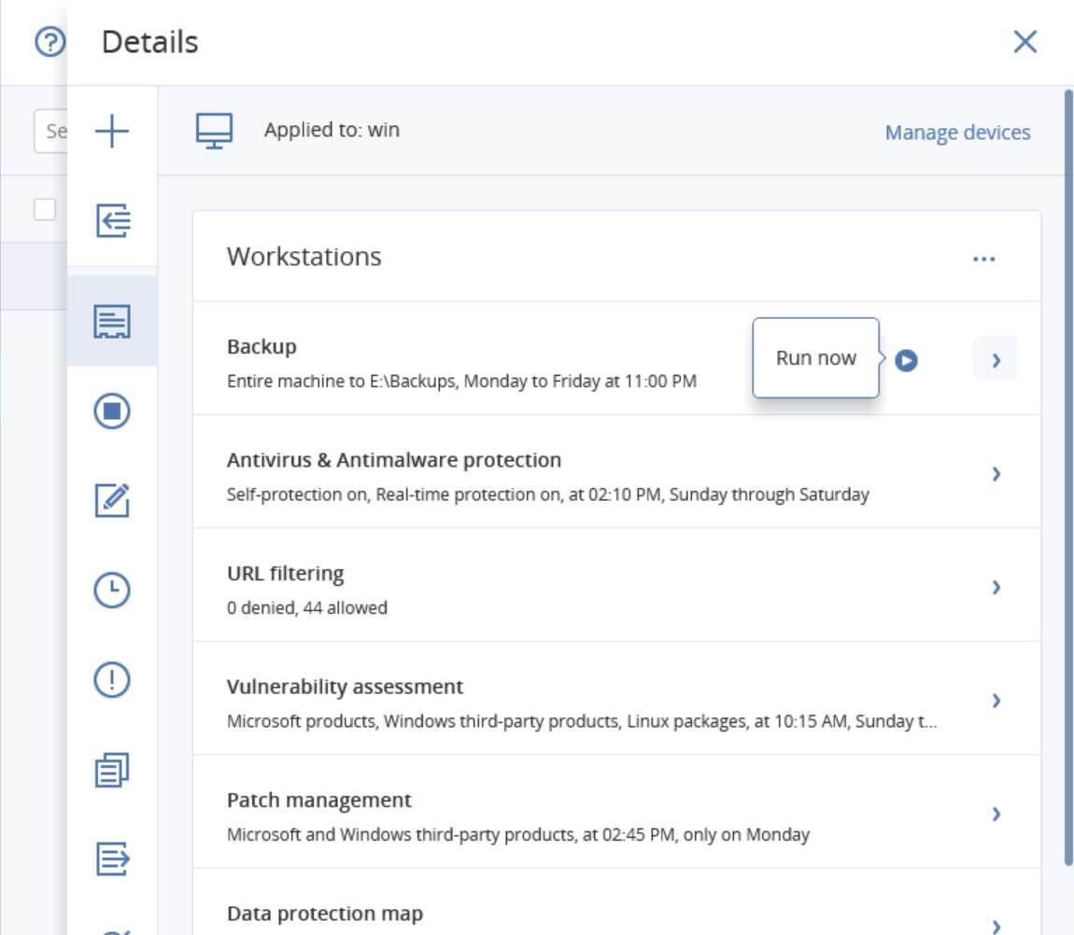Image resolution: width=1074 pixels, height=935 pixels.
Task: Click the Backup heading text
Action: coord(261,346)
